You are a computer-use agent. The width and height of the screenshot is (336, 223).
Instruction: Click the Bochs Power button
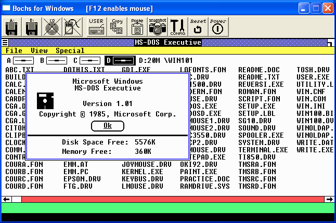tap(218, 27)
